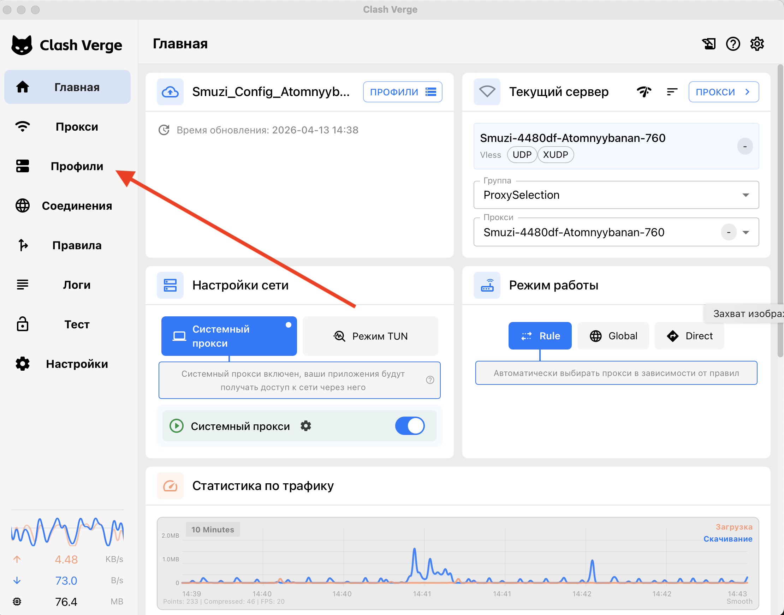Click the profile name Smuzi_Config_Atomnyyb...
Viewport: 784px width, 615px height.
pos(271,92)
